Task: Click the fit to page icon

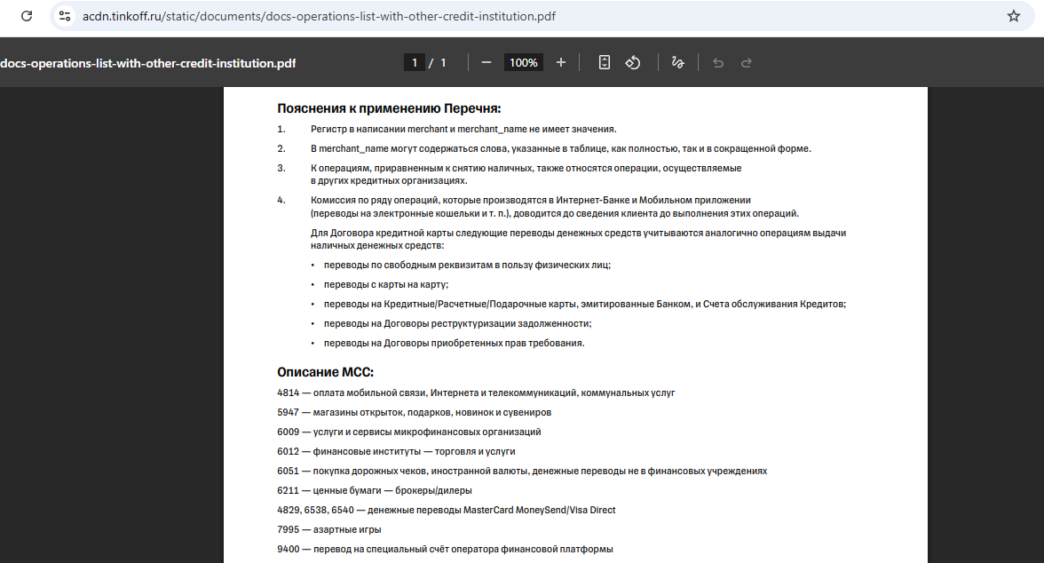Action: [x=605, y=63]
